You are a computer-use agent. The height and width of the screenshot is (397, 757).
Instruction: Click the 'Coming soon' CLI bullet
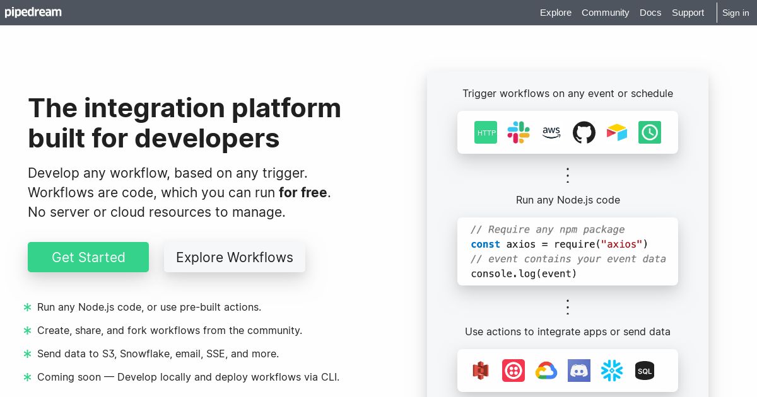pos(188,377)
